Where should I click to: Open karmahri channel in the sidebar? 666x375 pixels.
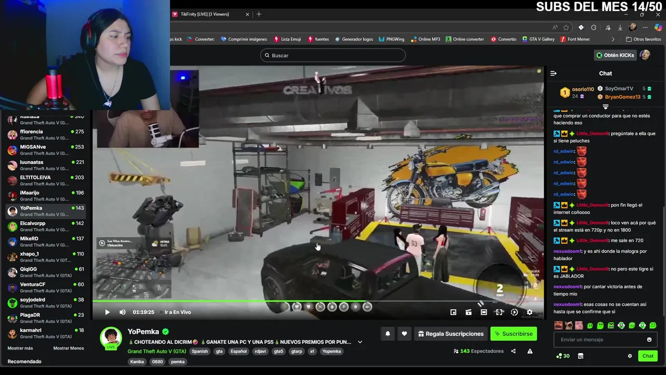coord(46,333)
